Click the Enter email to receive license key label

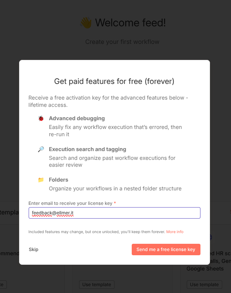point(70,203)
